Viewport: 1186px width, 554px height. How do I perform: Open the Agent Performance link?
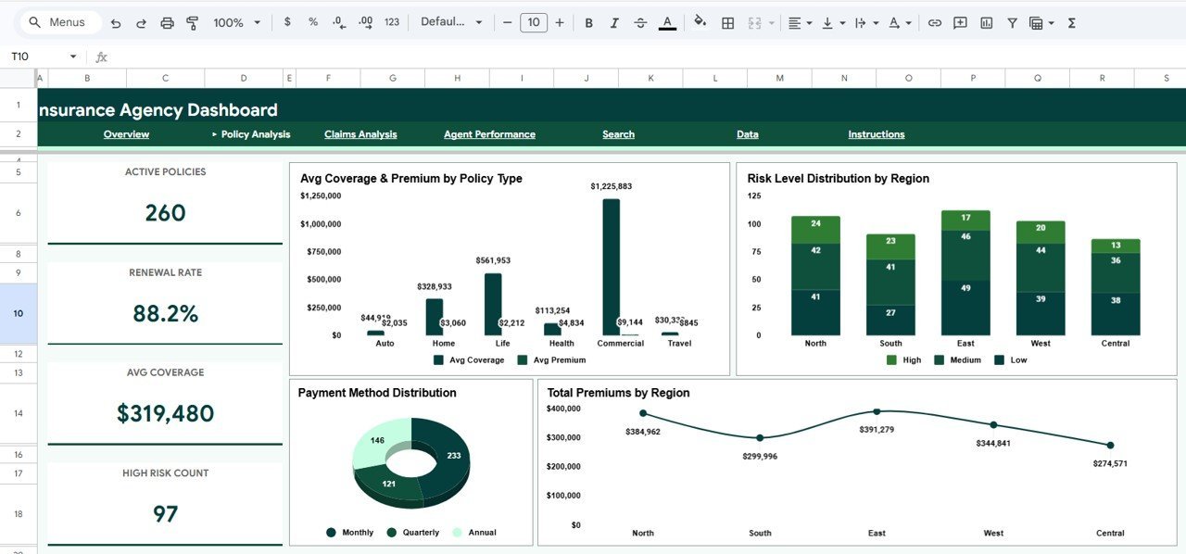pos(488,133)
